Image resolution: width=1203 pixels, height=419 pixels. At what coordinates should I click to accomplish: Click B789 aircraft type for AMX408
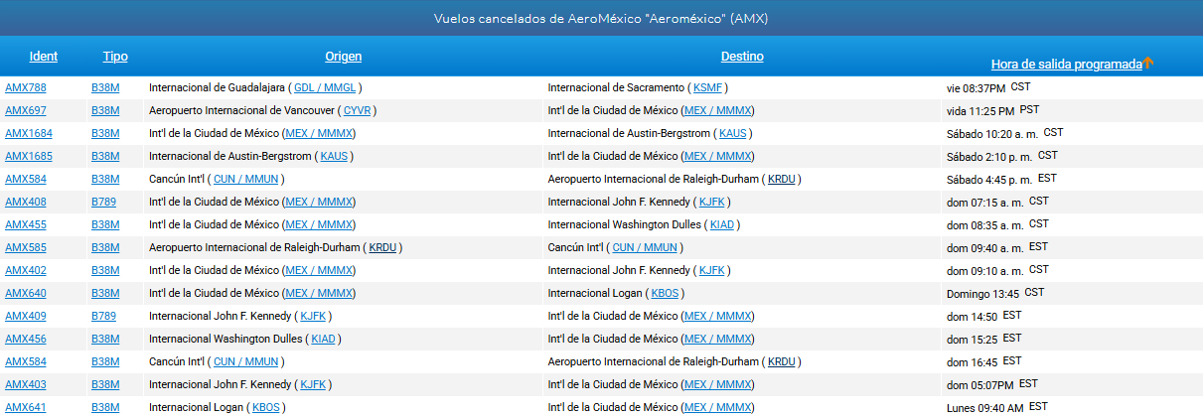pyautogui.click(x=105, y=202)
